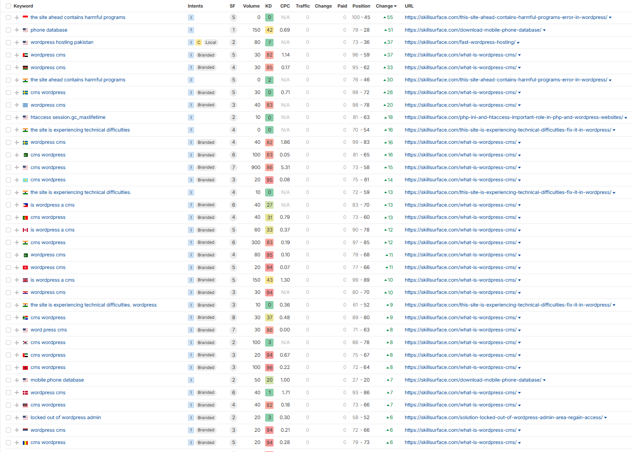632x452 pixels.
Task: Open URL dropdown arrow for fast-wordpress-hosting
Action: 518,43
